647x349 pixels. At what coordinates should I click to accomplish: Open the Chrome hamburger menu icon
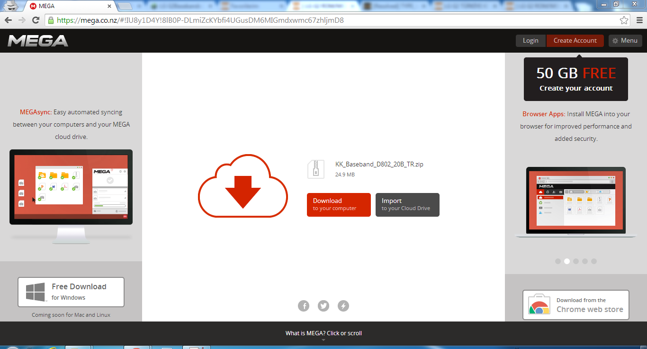coord(638,20)
